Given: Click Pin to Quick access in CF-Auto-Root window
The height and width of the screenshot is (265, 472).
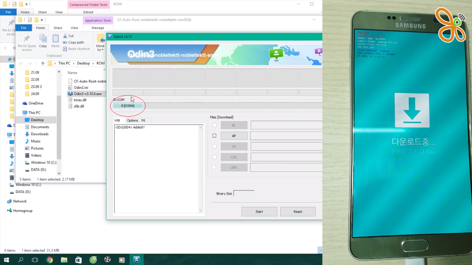Looking at the screenshot, I should pyautogui.click(x=27, y=42).
